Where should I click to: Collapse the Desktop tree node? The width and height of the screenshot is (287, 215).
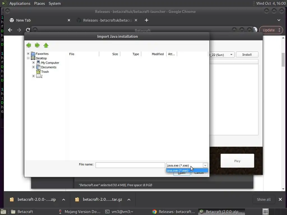pyautogui.click(x=28, y=58)
